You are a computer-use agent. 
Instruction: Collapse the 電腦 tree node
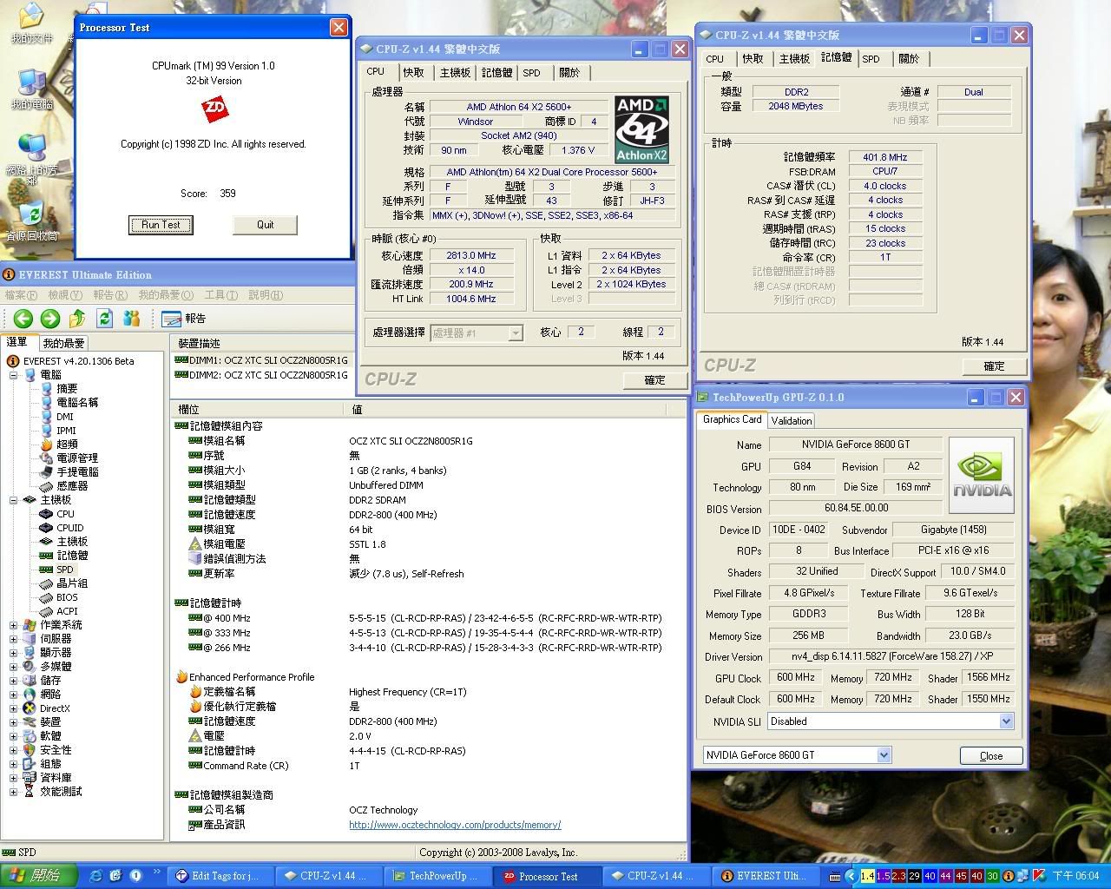(x=14, y=375)
